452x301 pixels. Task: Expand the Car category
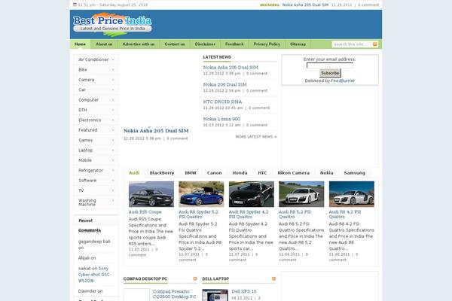pos(96,90)
